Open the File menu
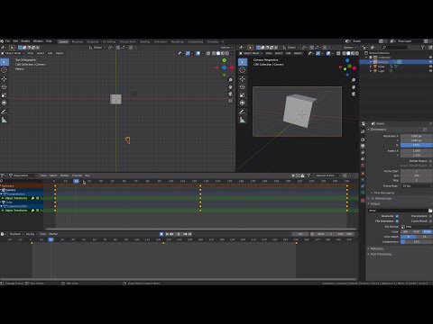This screenshot has width=433, height=324. point(7,41)
